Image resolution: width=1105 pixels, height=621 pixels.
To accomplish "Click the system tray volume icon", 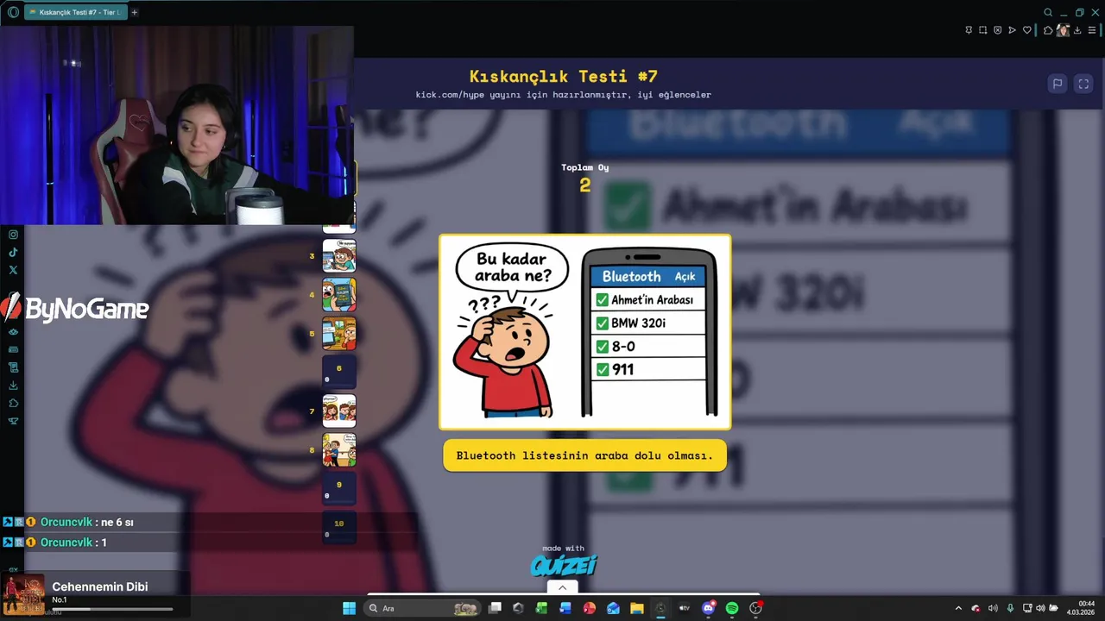I will [x=993, y=608].
